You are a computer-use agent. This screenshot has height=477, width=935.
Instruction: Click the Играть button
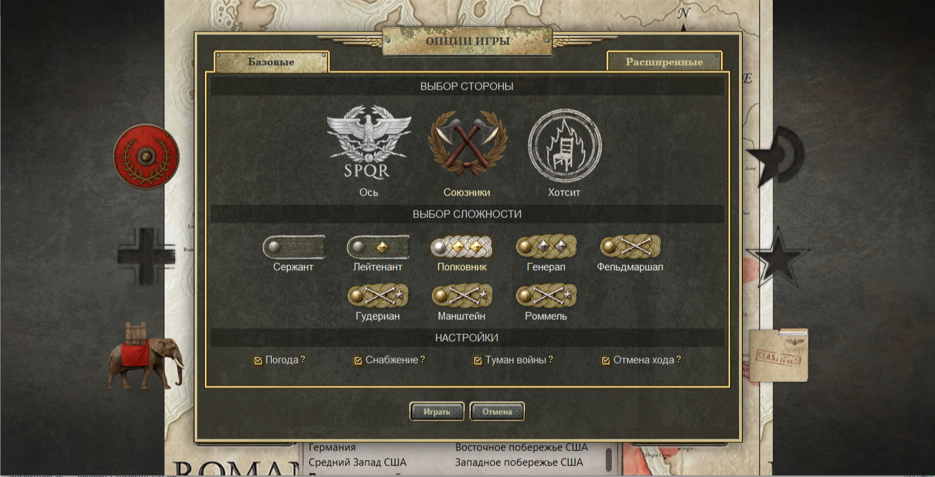tap(437, 412)
